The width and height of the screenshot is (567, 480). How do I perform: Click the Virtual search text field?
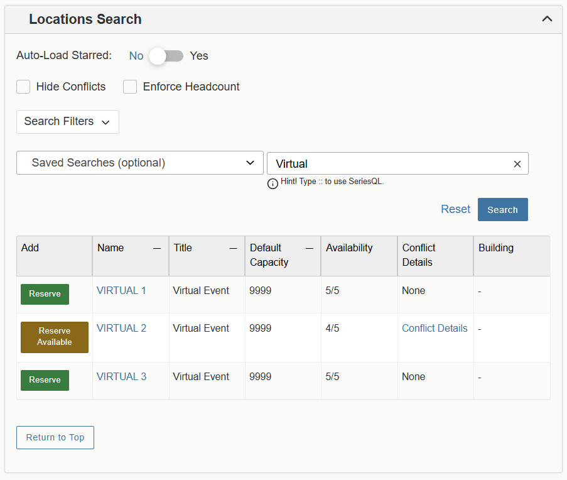(x=389, y=163)
